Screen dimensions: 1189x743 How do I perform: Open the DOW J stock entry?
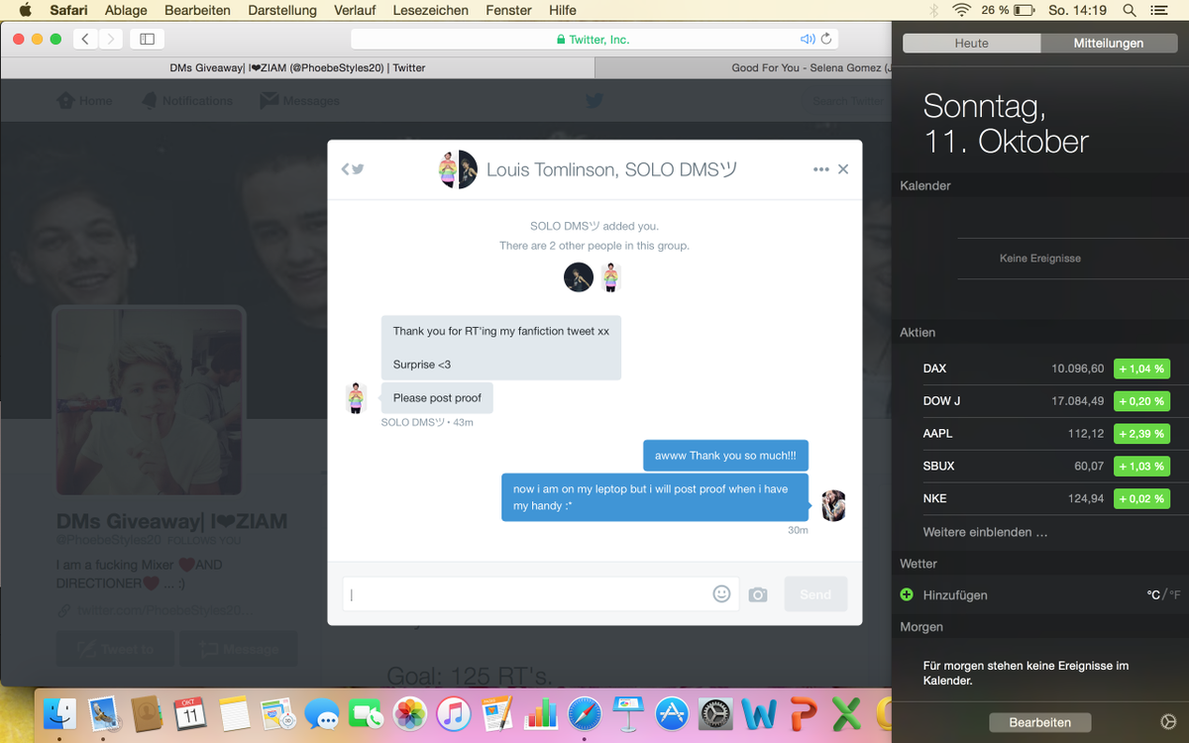pyautogui.click(x=1040, y=401)
